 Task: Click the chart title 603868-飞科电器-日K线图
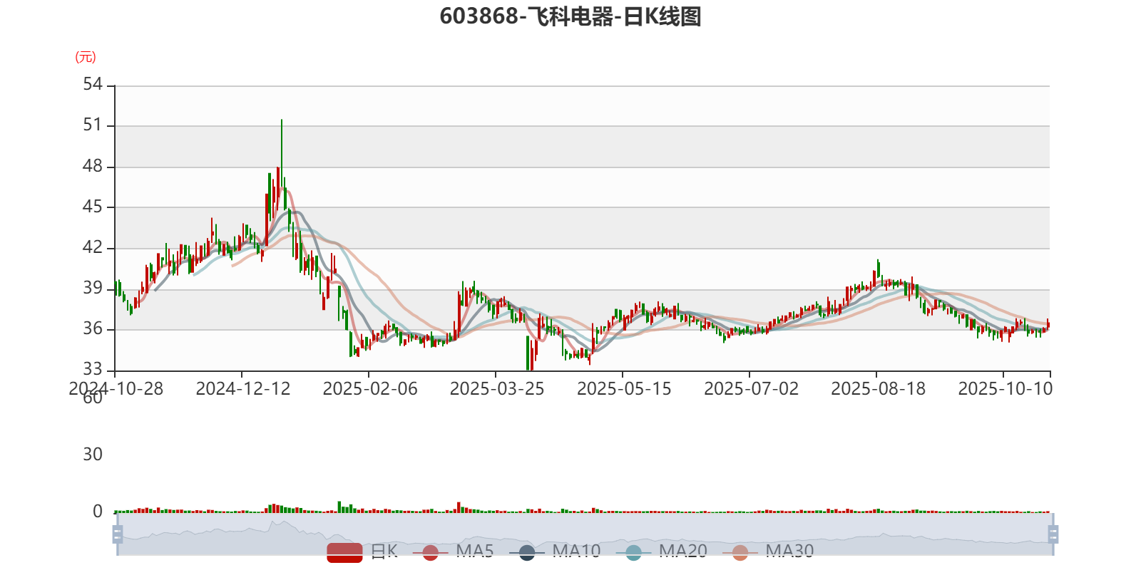pos(570,16)
